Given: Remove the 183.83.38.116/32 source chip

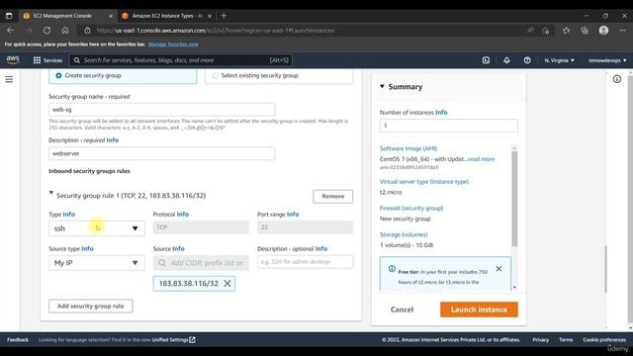Looking at the screenshot, I should [227, 284].
